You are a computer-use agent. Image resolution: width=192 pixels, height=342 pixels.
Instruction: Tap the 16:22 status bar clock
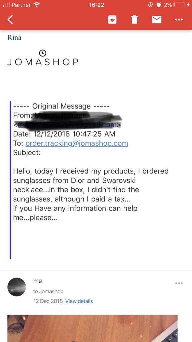[x=96, y=5]
